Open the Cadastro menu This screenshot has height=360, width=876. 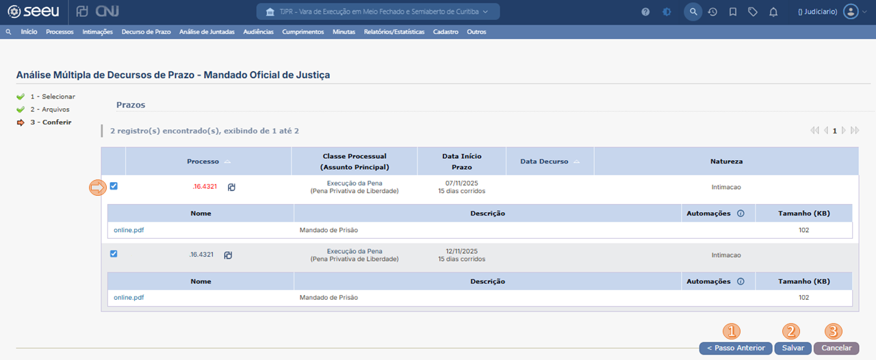pos(446,31)
